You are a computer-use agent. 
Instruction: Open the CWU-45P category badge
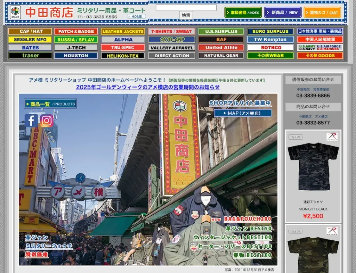[172, 40]
